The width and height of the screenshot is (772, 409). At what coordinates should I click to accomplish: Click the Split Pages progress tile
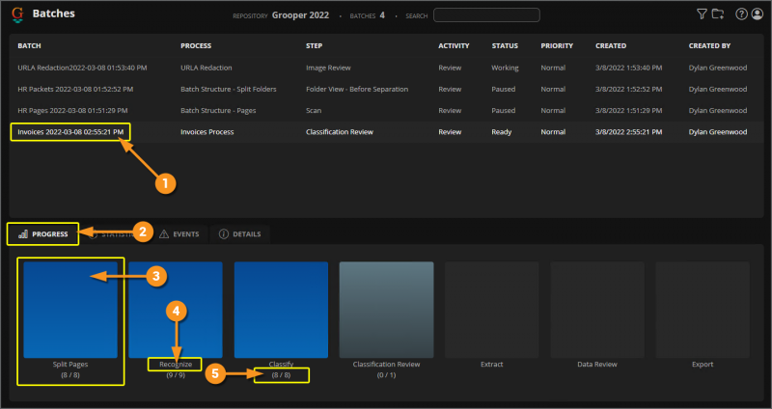[70, 309]
